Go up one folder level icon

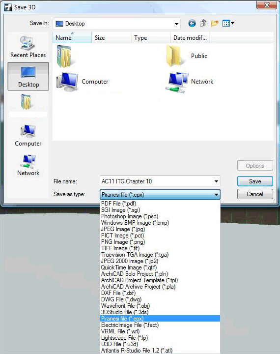[x=203, y=23]
